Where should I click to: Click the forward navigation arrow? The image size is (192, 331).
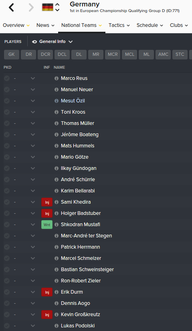31,8
